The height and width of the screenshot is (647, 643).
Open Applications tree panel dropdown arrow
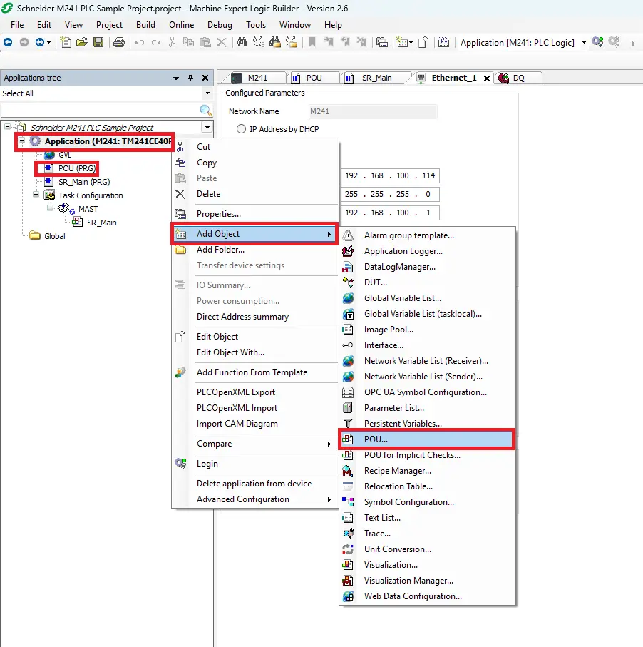[176, 78]
